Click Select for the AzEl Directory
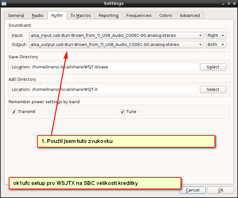The width and height of the screenshot is (238, 198). tap(213, 90)
